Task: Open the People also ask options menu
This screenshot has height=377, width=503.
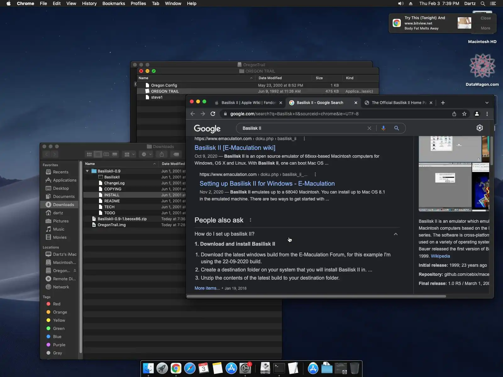Action: click(x=251, y=220)
